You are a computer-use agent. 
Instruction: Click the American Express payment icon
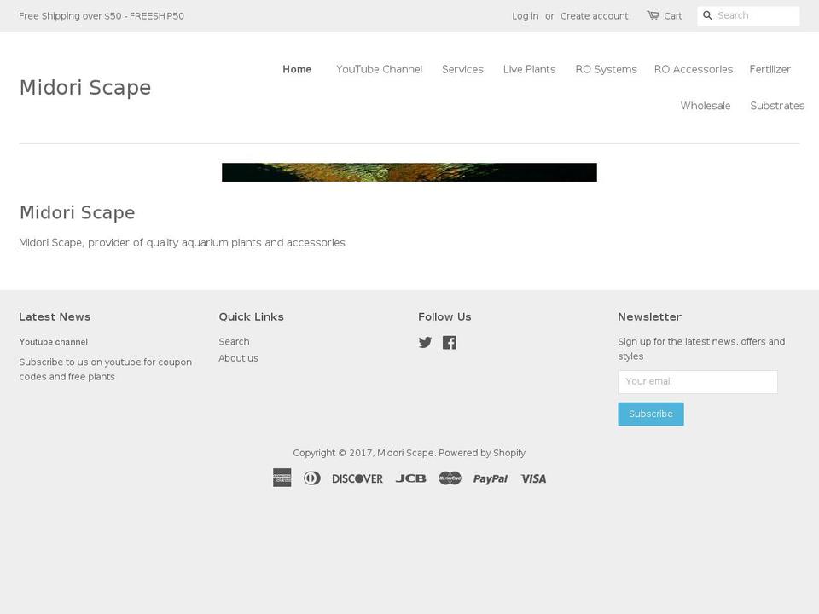click(x=282, y=478)
